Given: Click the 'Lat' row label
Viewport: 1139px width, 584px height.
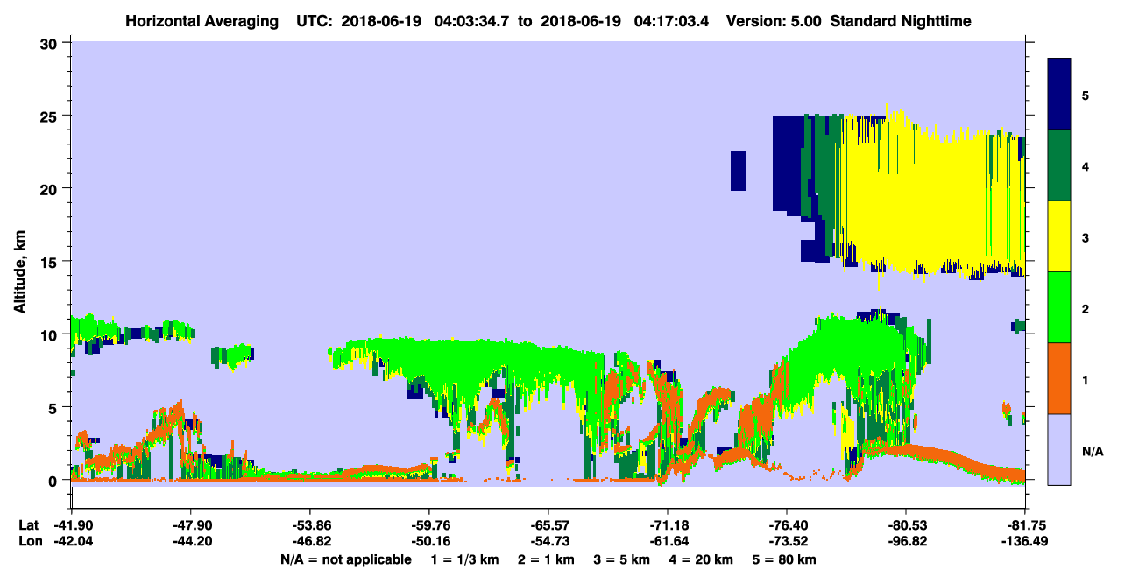Looking at the screenshot, I should coord(28,525).
